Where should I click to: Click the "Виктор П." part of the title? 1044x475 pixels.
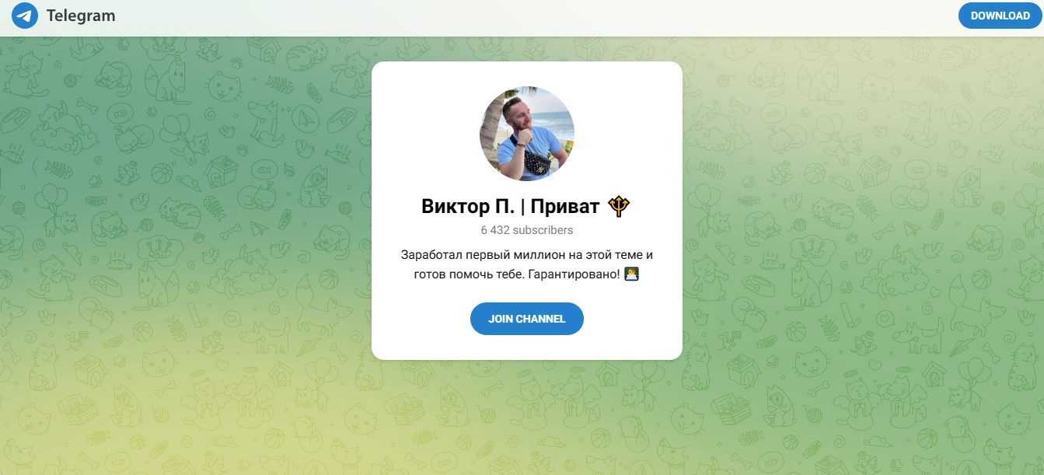[468, 207]
